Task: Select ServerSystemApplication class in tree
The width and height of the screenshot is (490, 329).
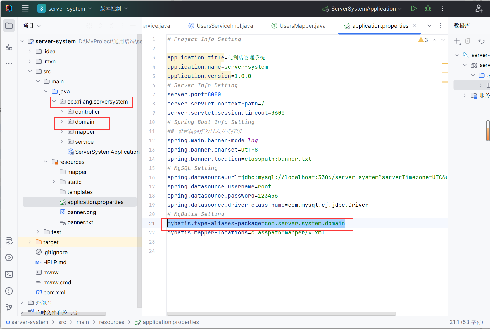Action: coord(104,152)
